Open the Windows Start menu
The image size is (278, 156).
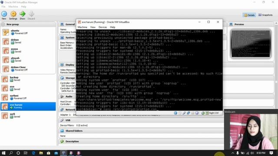[x=3, y=153]
